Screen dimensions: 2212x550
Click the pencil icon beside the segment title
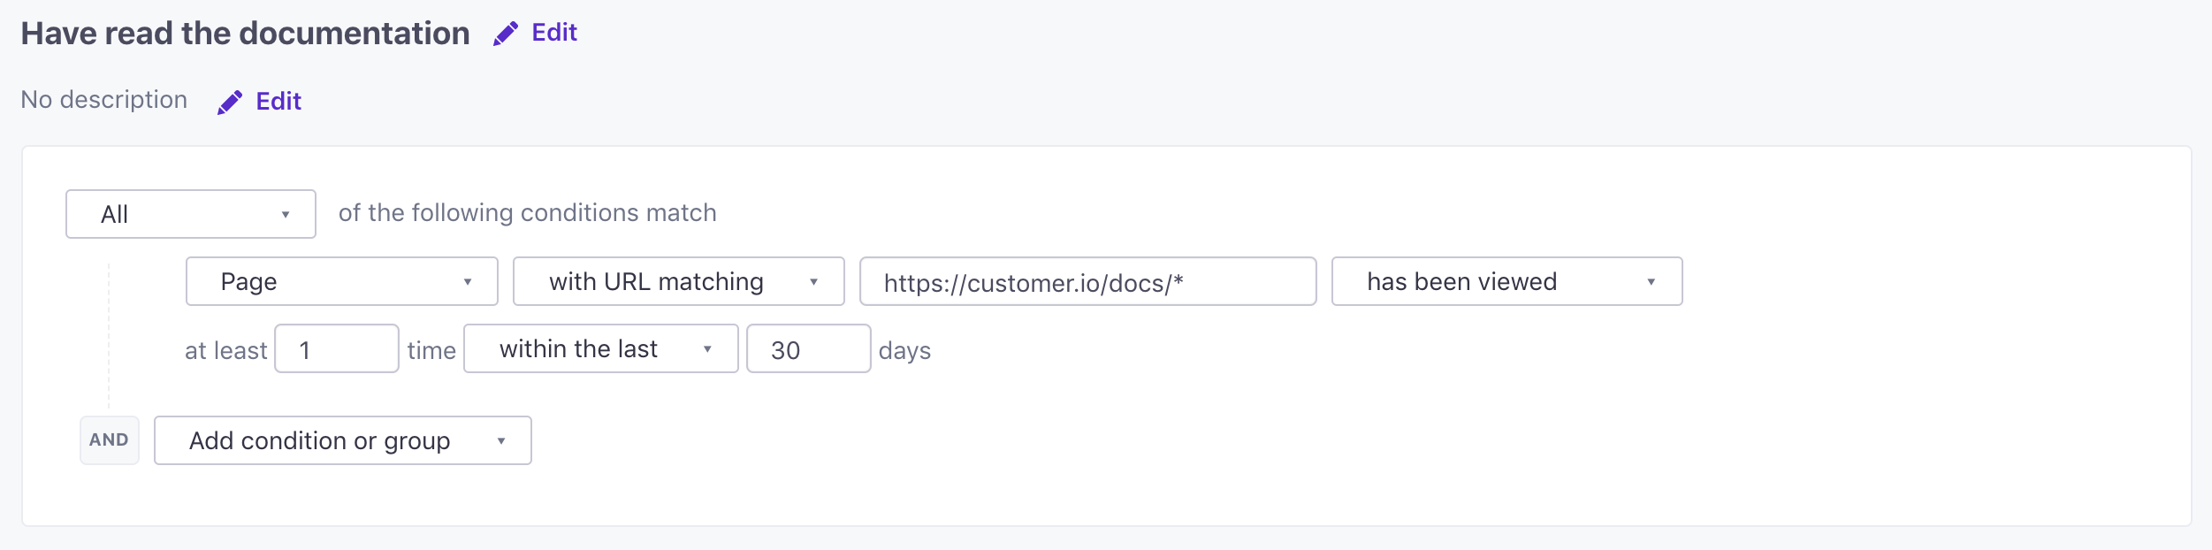(505, 34)
